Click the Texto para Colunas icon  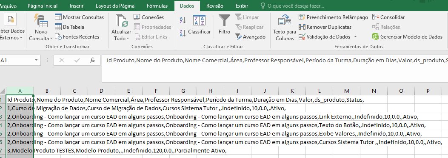285,21
